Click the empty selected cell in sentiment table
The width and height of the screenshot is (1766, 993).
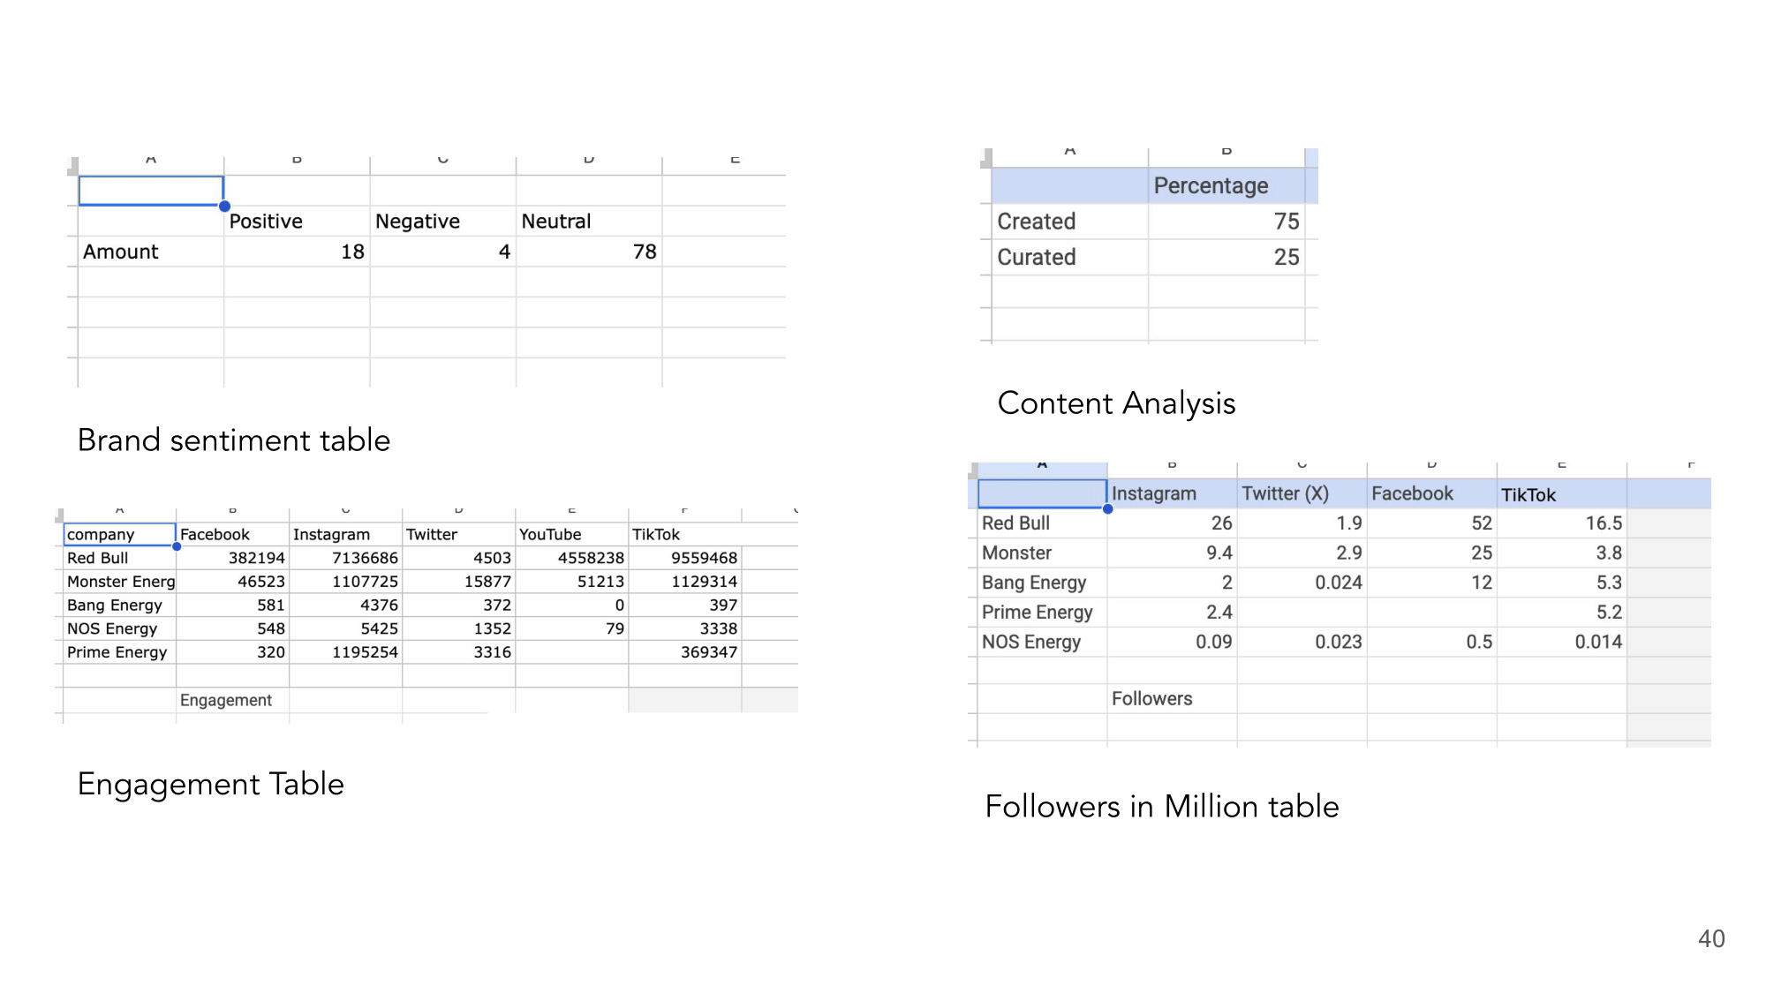tap(151, 191)
